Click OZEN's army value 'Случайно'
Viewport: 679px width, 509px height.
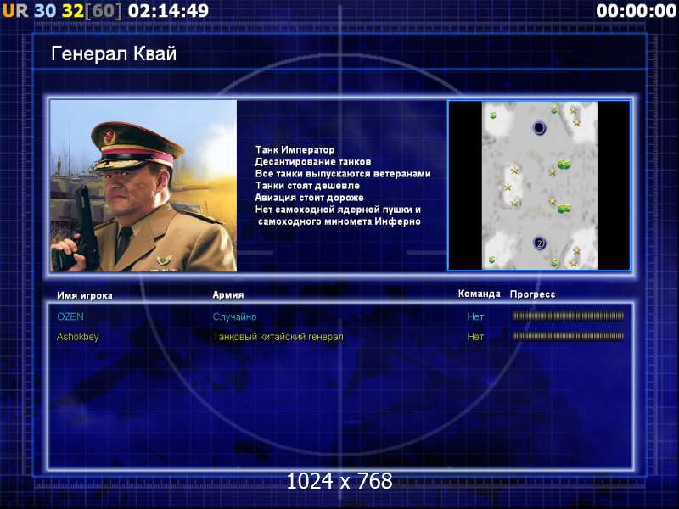[235, 316]
